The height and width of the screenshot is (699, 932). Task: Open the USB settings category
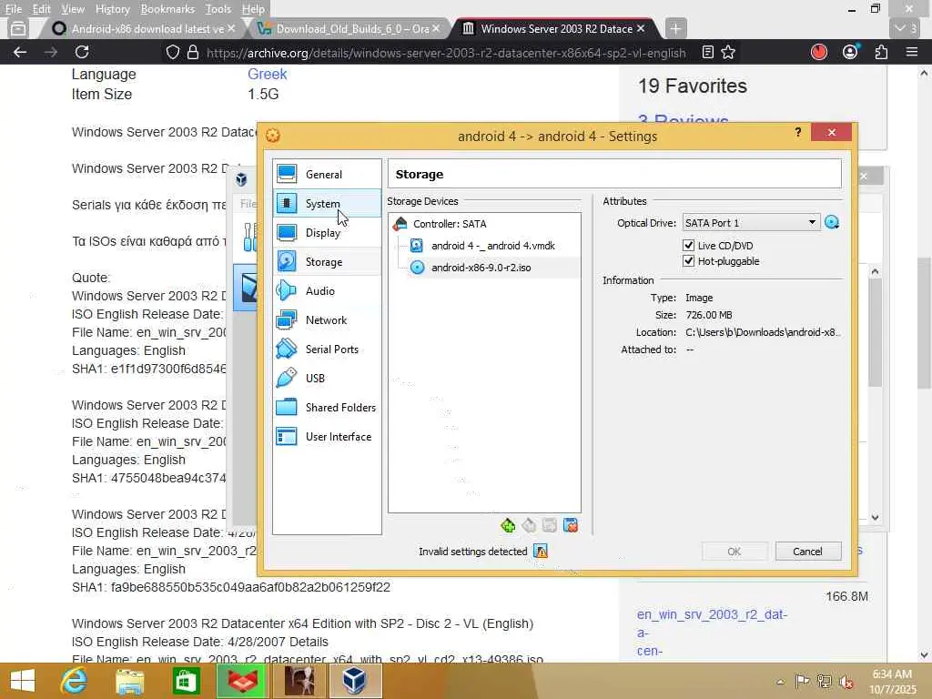(x=327, y=378)
